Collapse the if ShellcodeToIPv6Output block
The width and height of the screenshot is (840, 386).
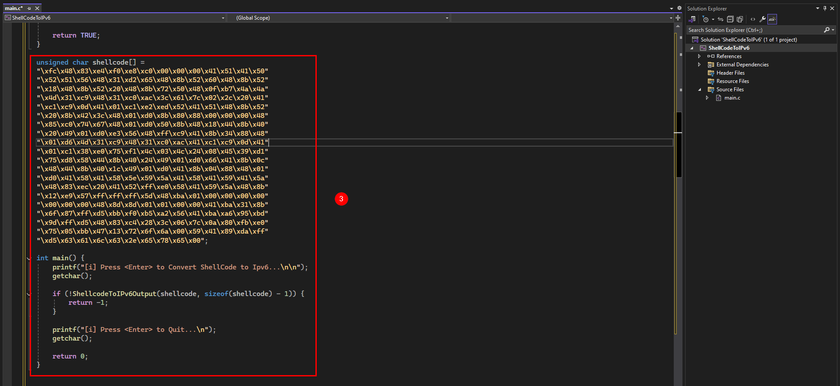pos(29,294)
